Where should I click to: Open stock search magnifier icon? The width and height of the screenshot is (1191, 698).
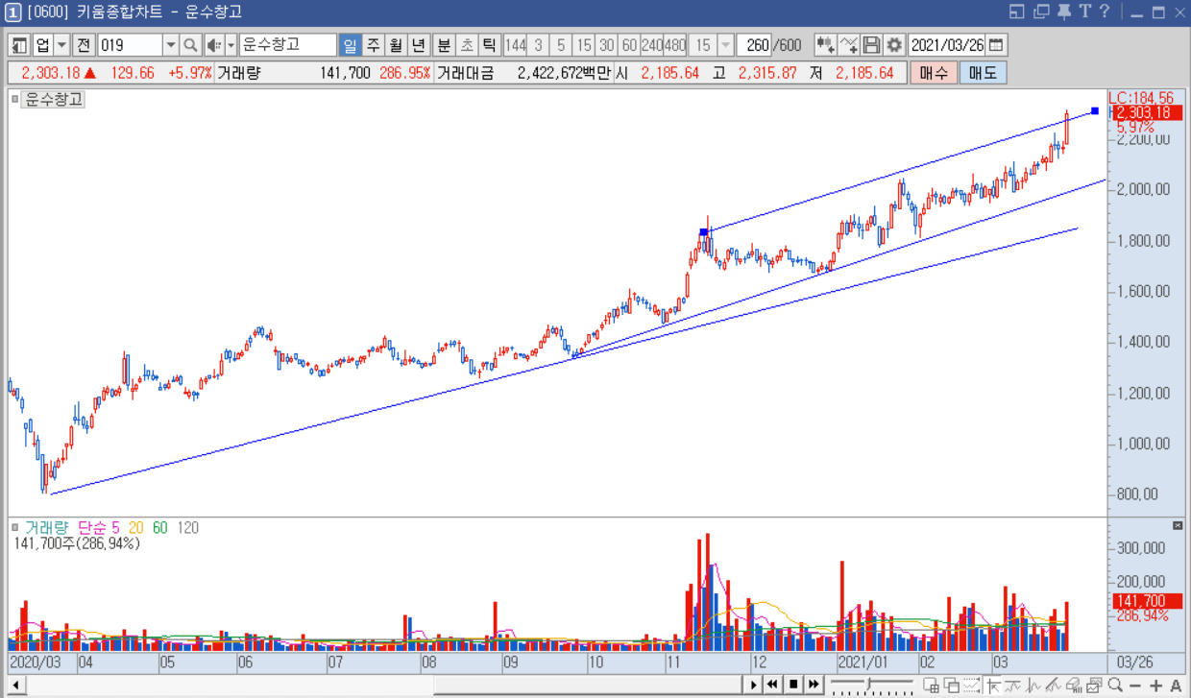190,45
